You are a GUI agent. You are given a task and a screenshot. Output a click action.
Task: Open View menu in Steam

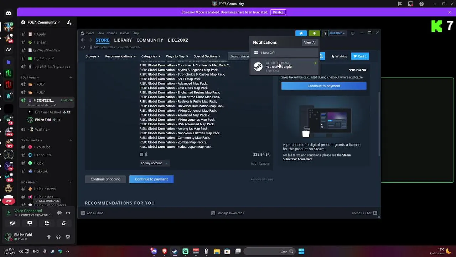tap(100, 33)
